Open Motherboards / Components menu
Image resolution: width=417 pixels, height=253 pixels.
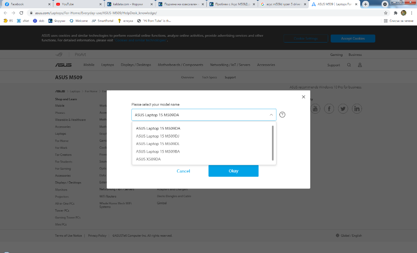(180, 65)
